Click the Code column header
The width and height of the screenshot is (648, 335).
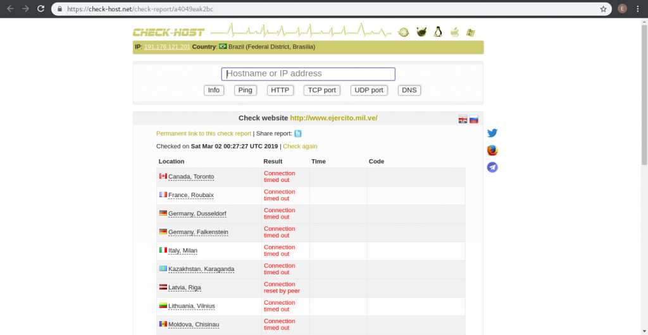pyautogui.click(x=377, y=161)
